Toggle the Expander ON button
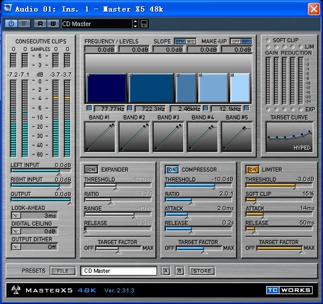The height and width of the screenshot is (304, 323). pyautogui.click(x=91, y=169)
